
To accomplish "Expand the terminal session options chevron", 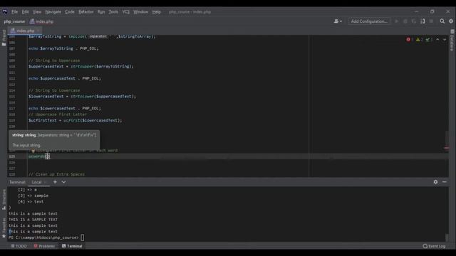I will pos(63,182).
